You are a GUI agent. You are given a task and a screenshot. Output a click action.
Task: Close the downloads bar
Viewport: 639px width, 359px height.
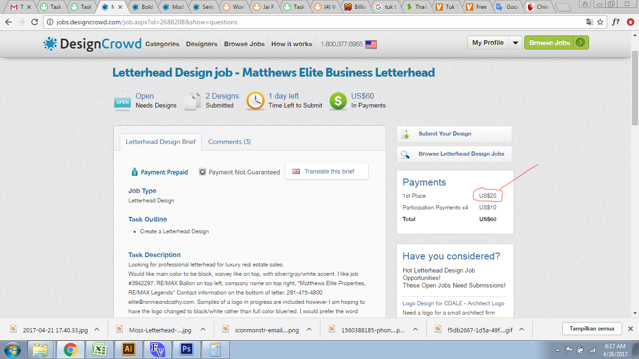pos(630,329)
